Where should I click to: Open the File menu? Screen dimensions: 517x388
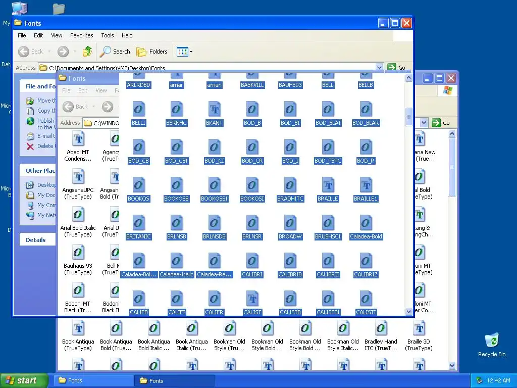(x=22, y=35)
